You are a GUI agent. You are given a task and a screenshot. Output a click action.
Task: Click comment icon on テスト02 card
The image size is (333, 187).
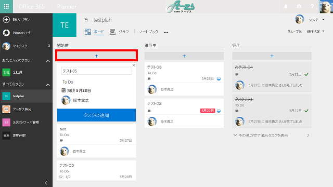point(149,111)
